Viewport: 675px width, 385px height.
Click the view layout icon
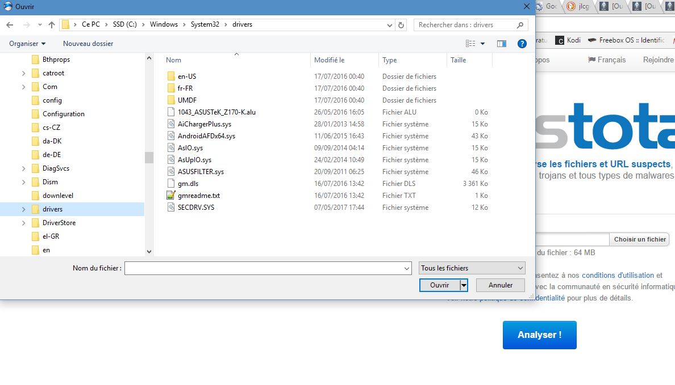coord(470,44)
